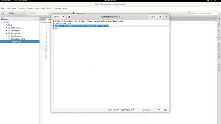Viewport: 221px width, 124px height.
Task: Click the bold Test project icon
Action: pyautogui.click(x=7, y=25)
